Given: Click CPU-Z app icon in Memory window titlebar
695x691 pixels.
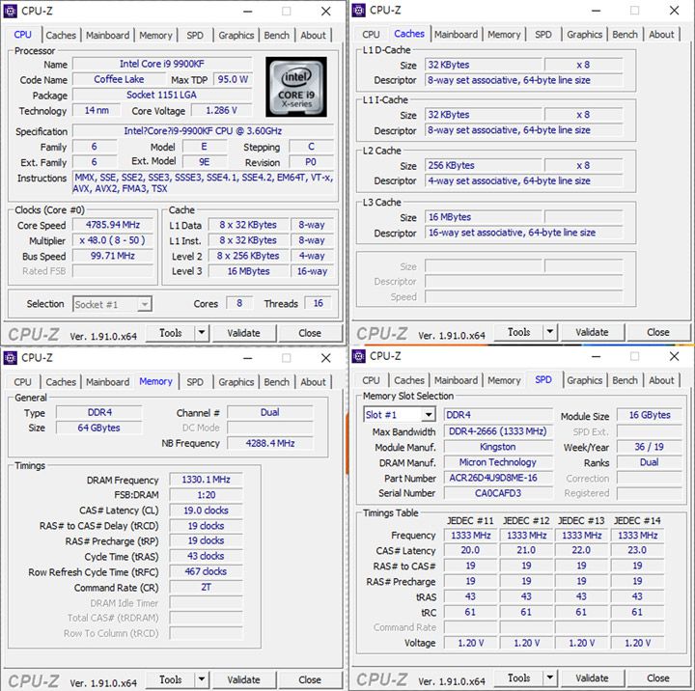Looking at the screenshot, I should tap(11, 357).
